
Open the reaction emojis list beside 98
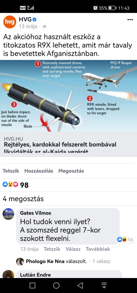[x=10, y=185]
